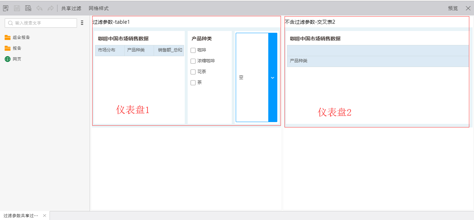Viewport: 474px width, 220px height.
Task: Click the 输入搜索文字 search field
Action: (43, 23)
